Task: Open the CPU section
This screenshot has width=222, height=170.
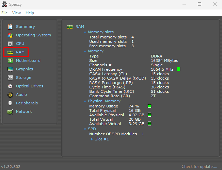Action: click(x=20, y=44)
